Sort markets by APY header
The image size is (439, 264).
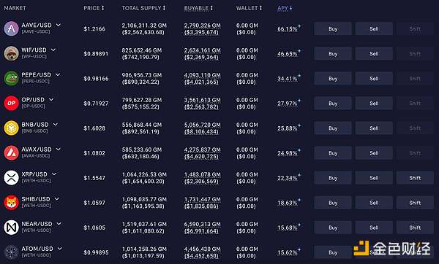coord(285,8)
